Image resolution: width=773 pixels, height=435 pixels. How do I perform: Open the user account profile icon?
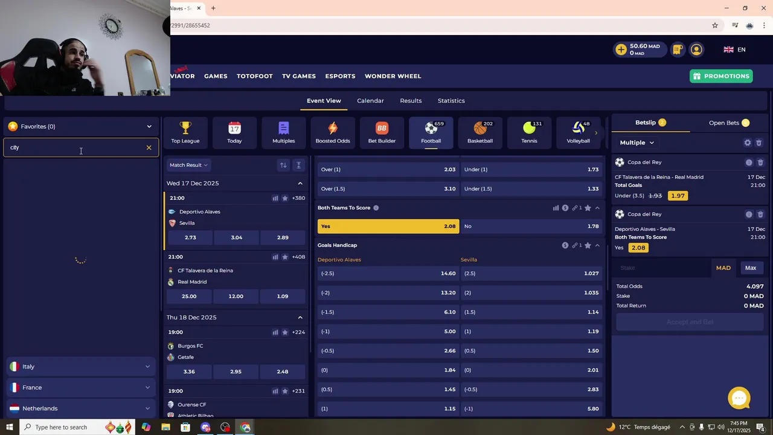tap(696, 50)
